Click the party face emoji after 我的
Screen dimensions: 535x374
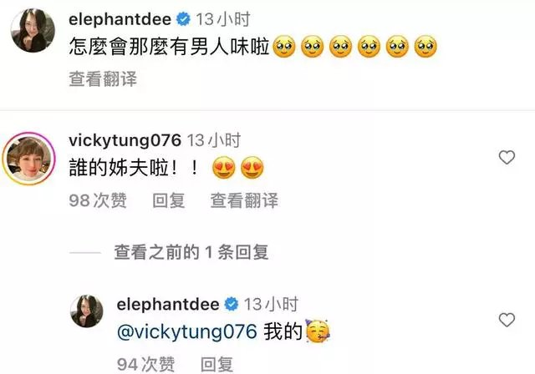coord(318,331)
